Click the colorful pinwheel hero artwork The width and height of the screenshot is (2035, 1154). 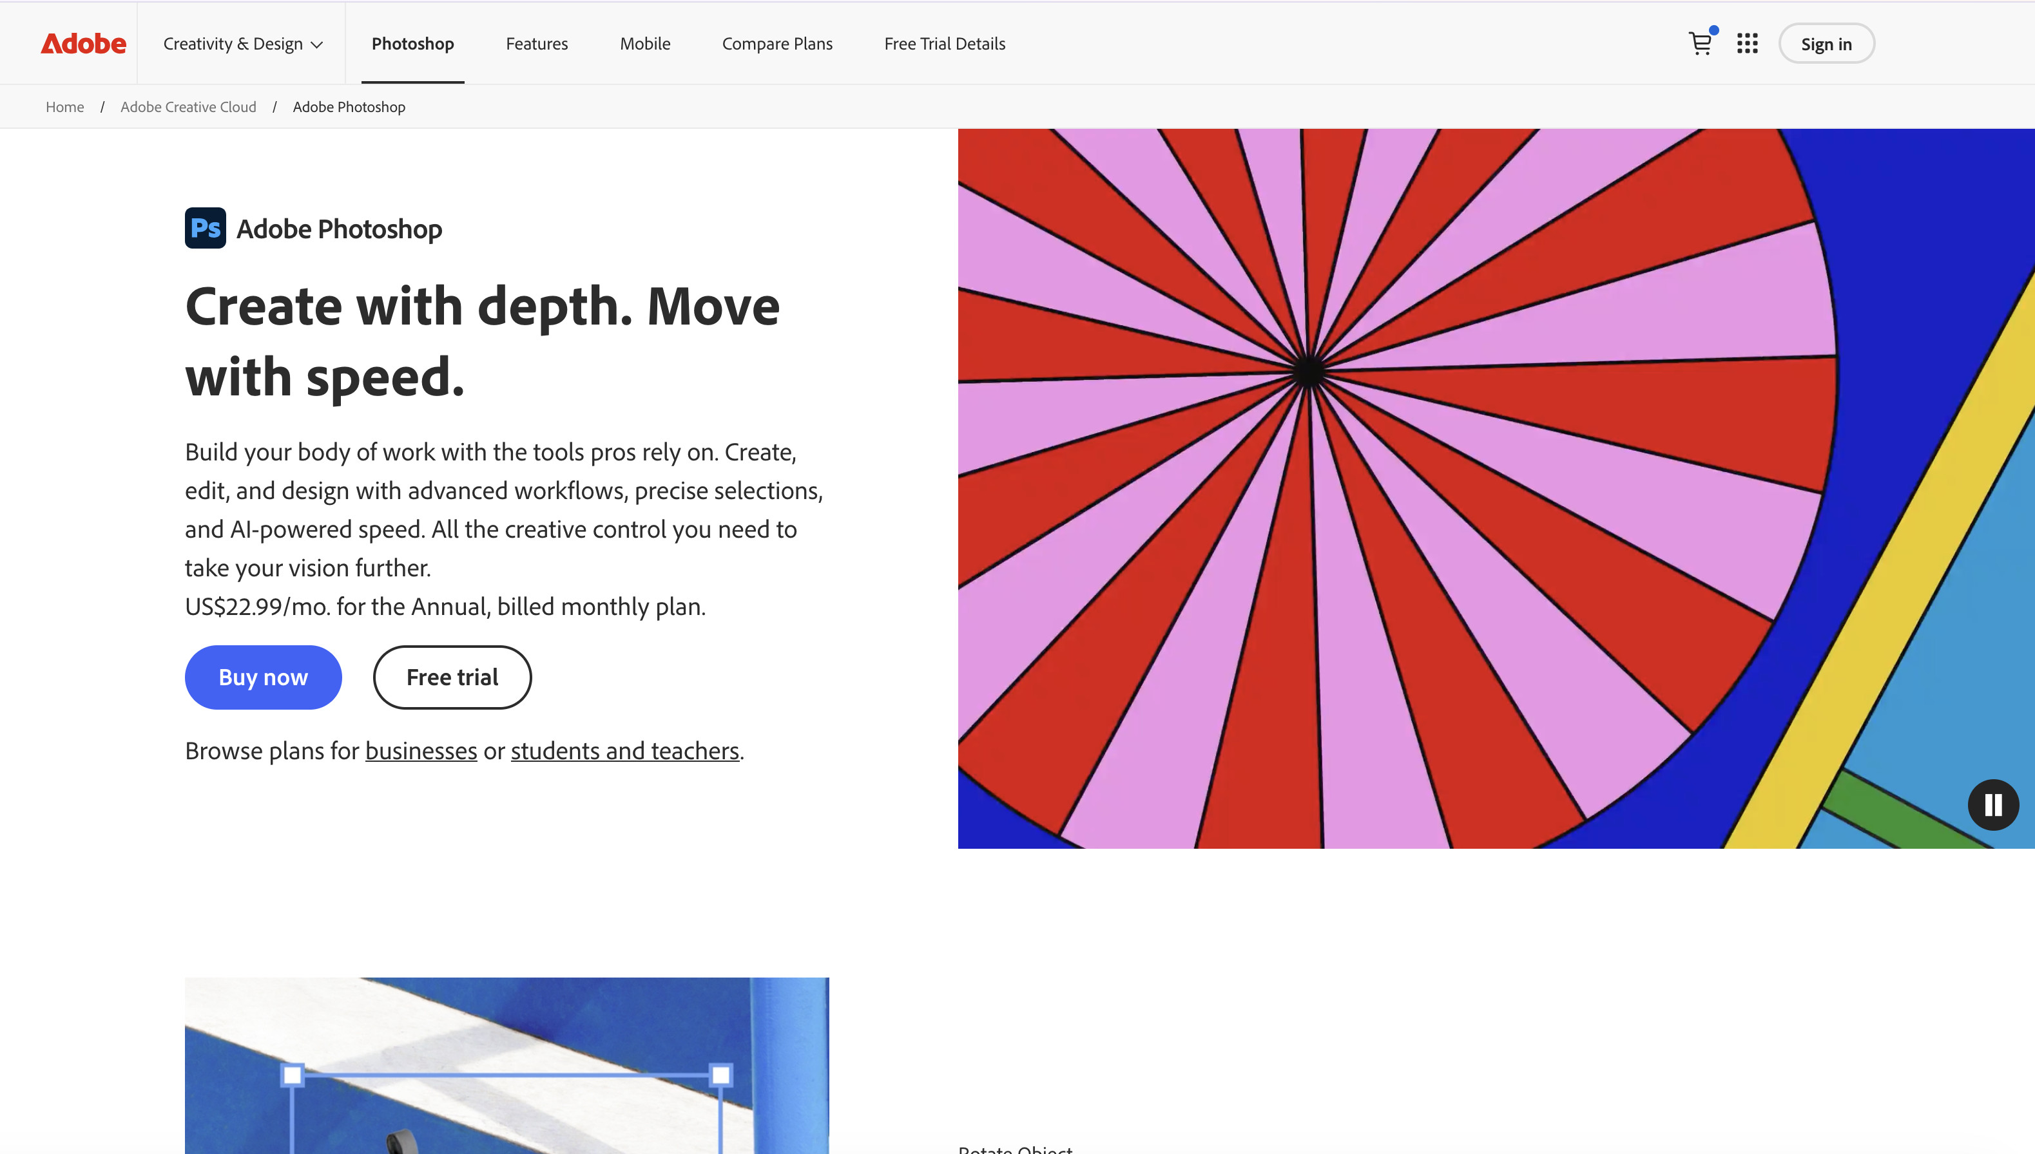pos(1496,488)
